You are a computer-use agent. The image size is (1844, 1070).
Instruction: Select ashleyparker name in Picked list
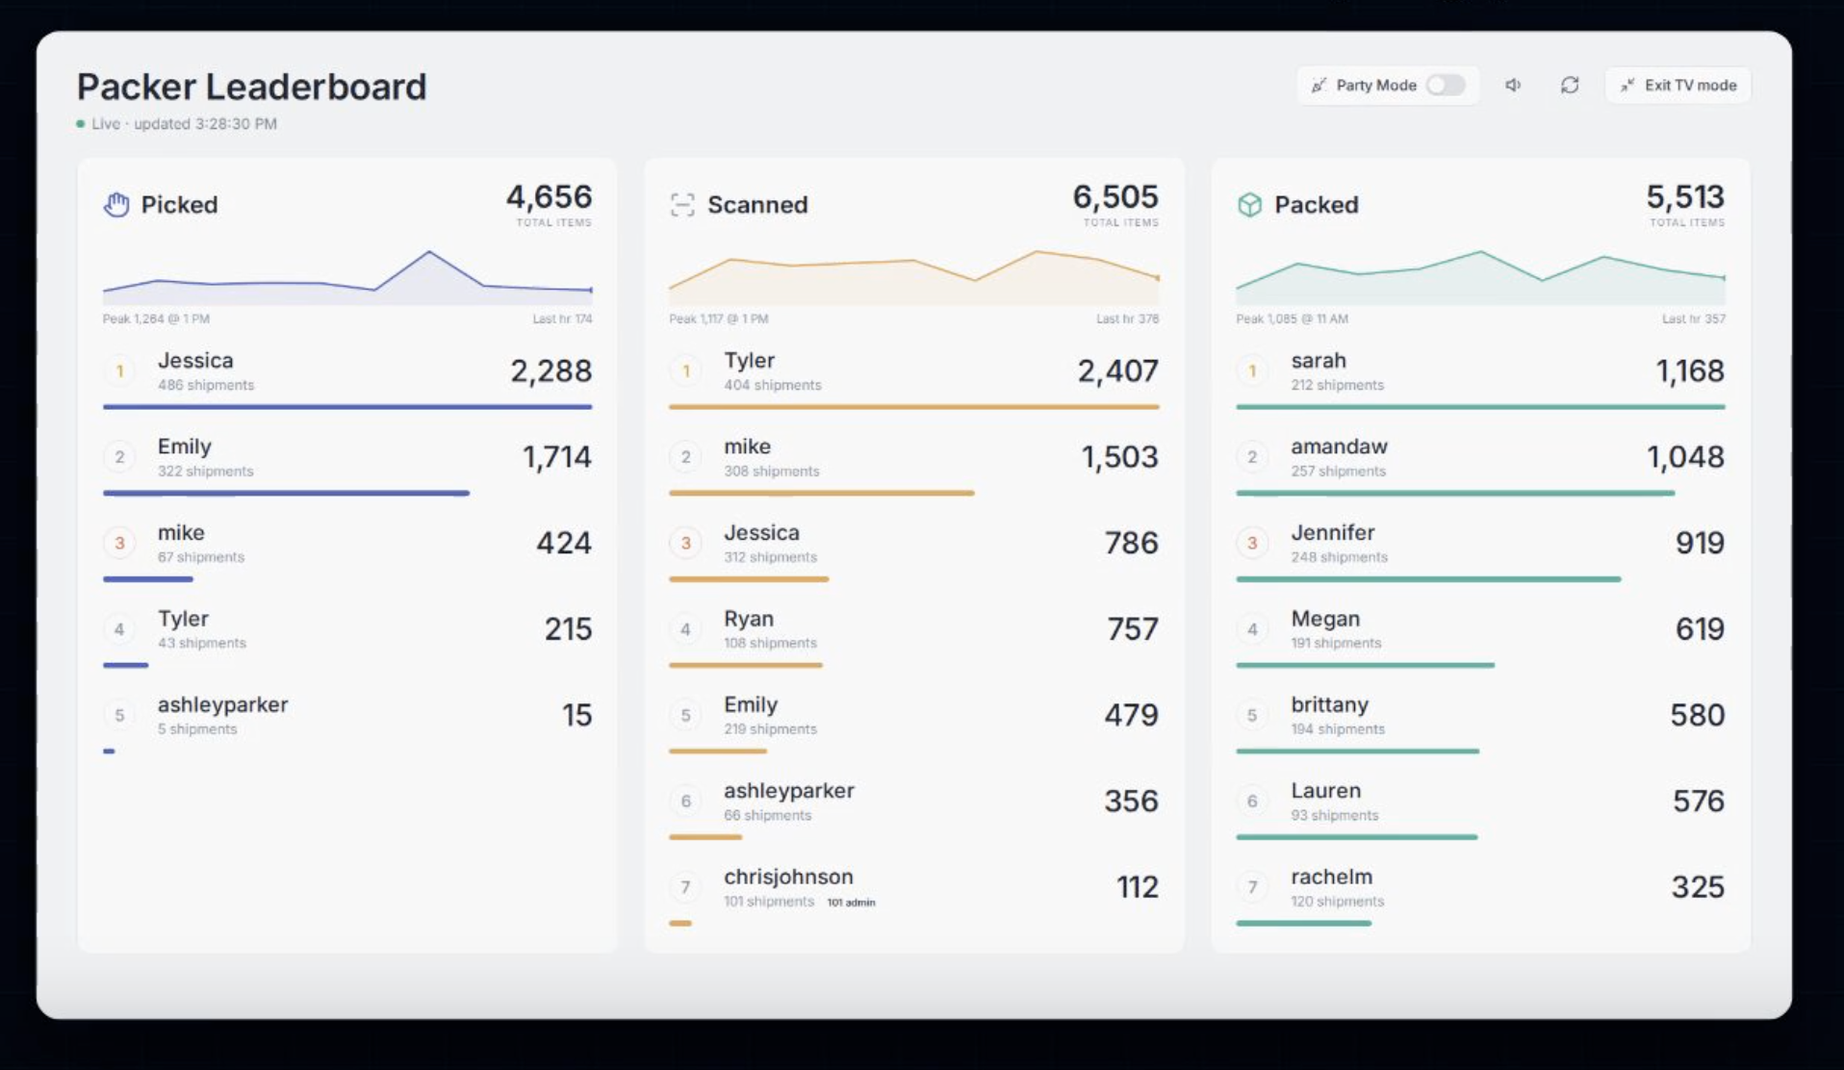coord(222,704)
